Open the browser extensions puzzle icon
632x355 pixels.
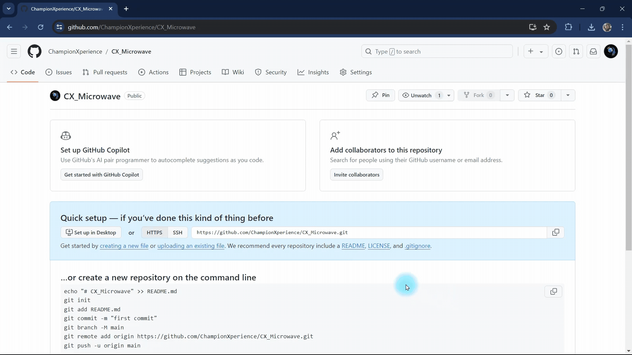pos(568,27)
